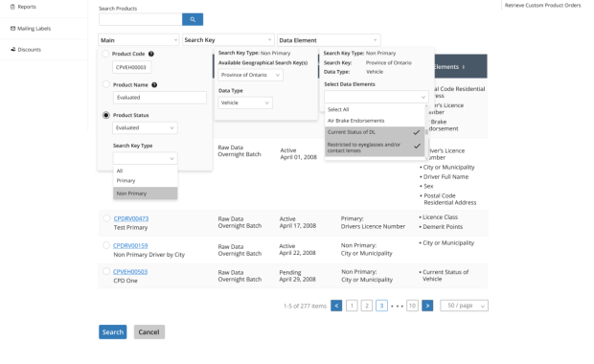Click the data elements list scrollbar

(426, 132)
